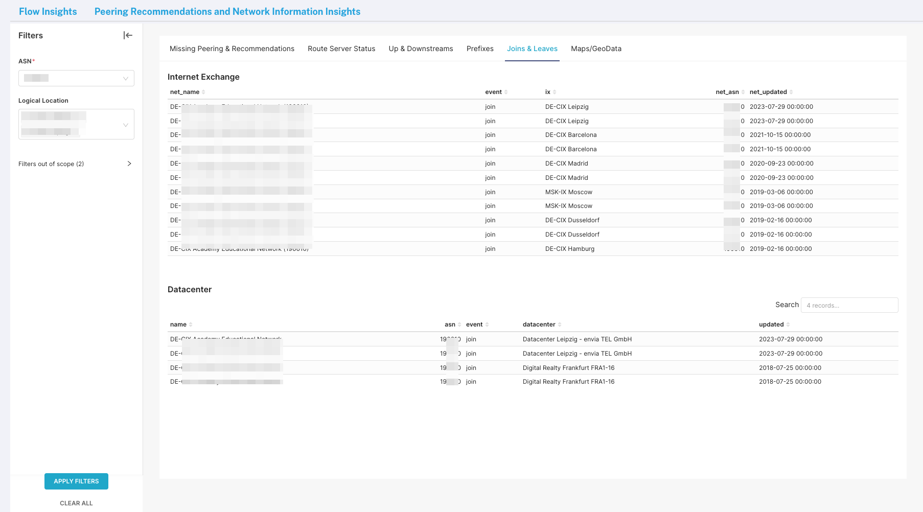This screenshot has height=512, width=923.
Task: Click the CLEAR ALL button
Action: [76, 503]
